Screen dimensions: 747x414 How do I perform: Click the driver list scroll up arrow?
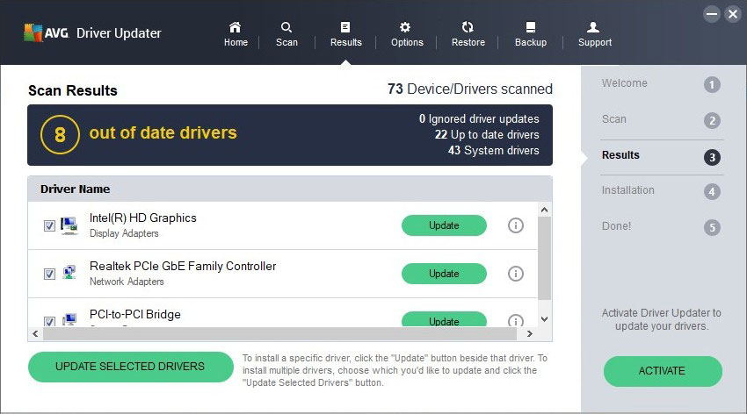point(544,210)
